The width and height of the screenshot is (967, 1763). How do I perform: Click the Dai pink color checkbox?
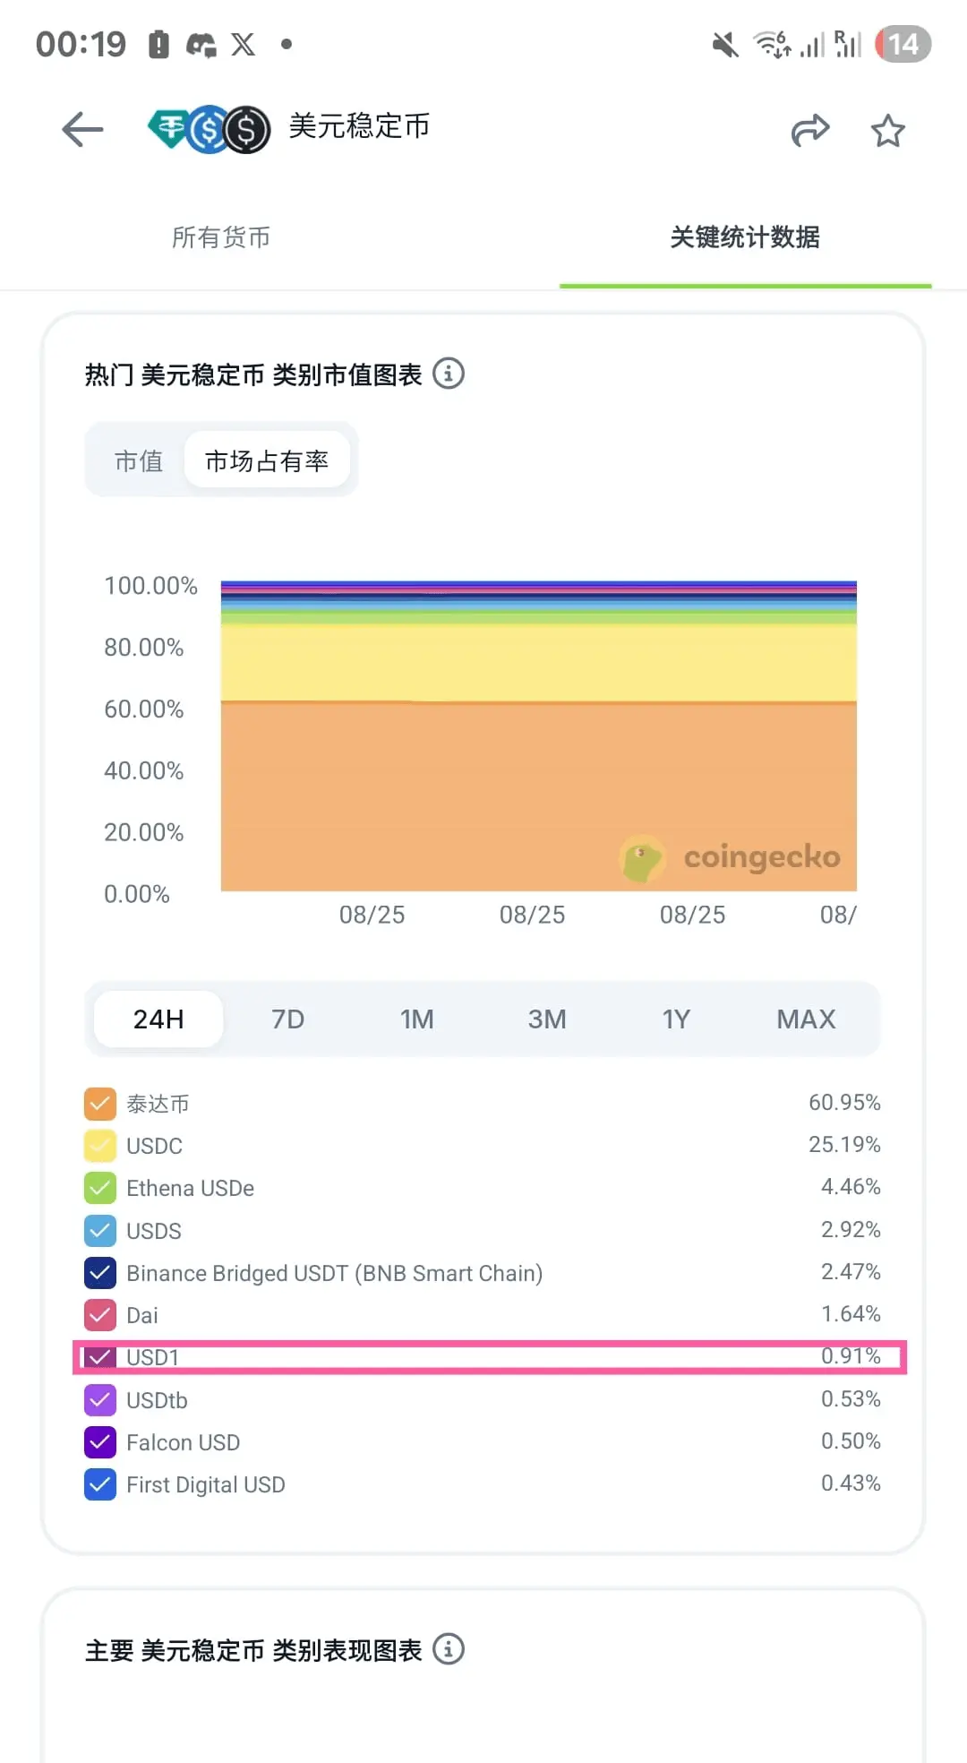100,1315
